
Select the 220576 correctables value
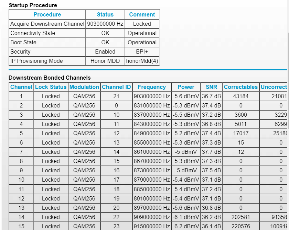tap(241, 226)
